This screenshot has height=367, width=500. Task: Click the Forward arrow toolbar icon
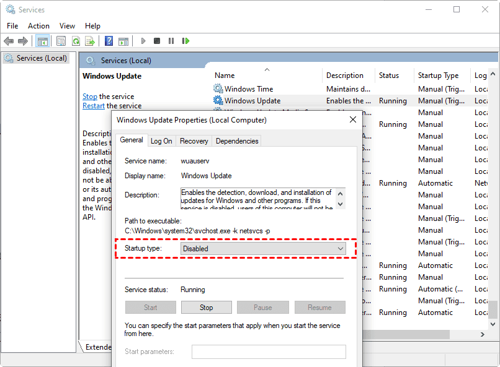(x=22, y=41)
